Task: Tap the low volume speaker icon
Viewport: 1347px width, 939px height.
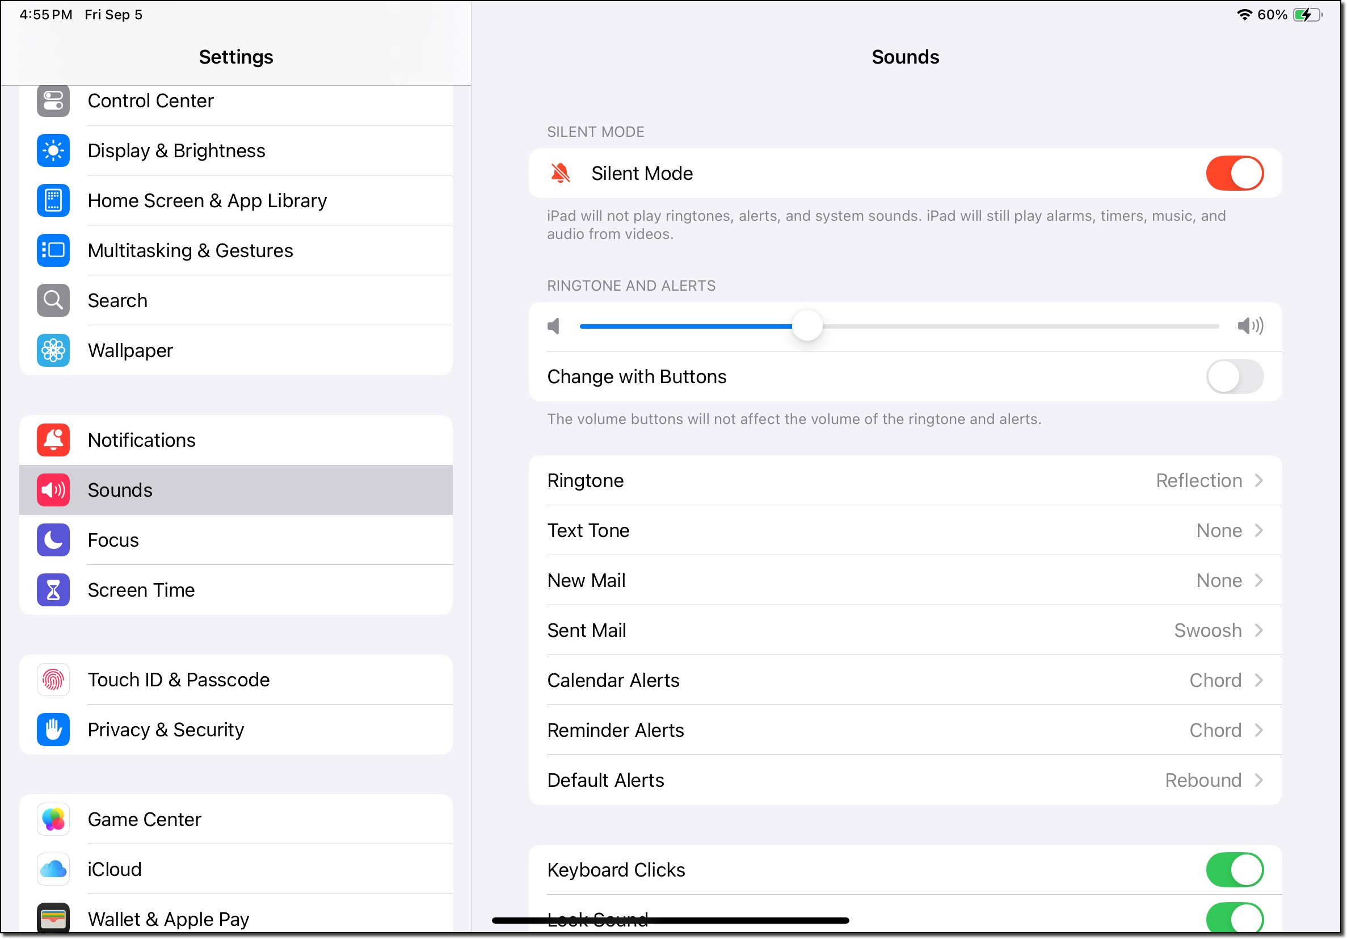Action: [x=553, y=326]
